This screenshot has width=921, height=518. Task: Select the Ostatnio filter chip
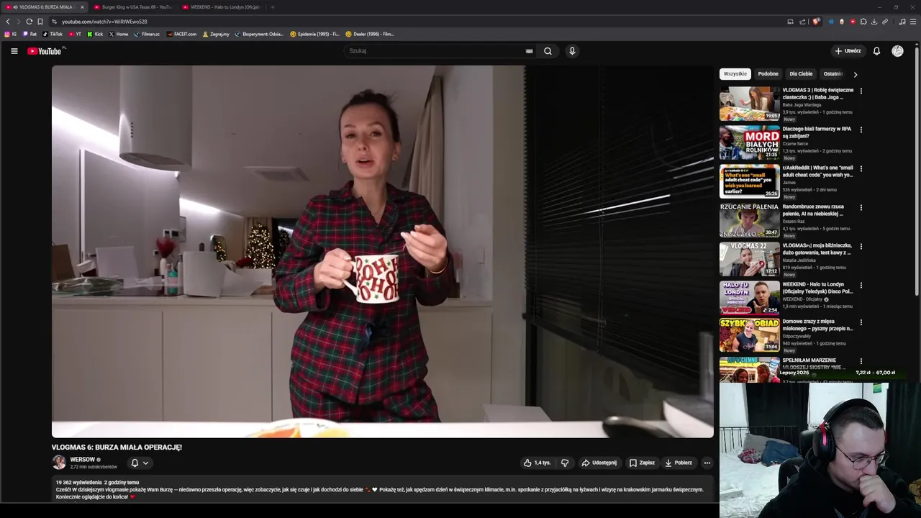click(x=833, y=74)
